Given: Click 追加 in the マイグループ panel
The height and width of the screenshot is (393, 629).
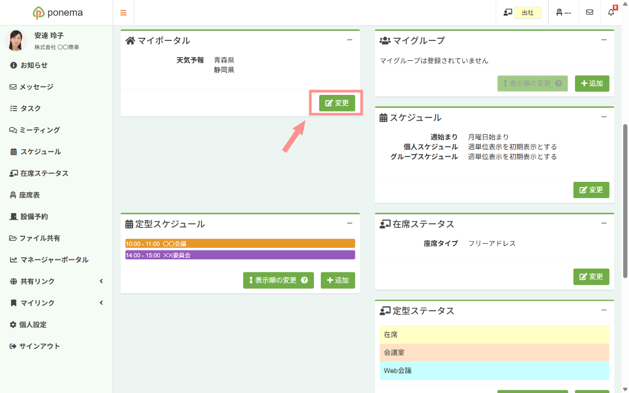Looking at the screenshot, I should click(592, 83).
